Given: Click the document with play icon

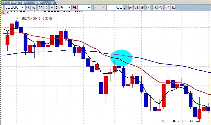Looking at the screenshot, I should point(155,8).
